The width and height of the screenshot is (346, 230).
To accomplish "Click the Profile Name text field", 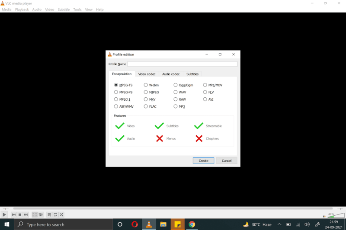I will click(x=182, y=64).
